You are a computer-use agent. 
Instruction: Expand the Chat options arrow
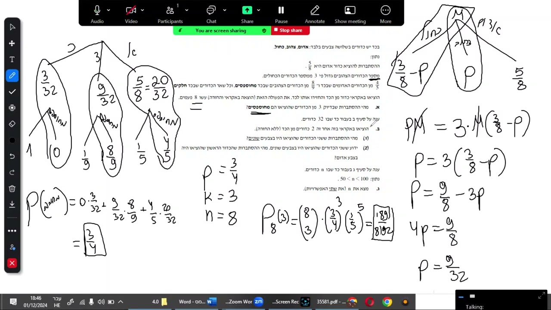(x=224, y=10)
